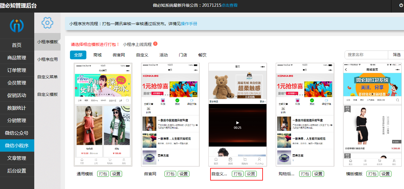Open 点击查看 announcement link

(x=229, y=5)
